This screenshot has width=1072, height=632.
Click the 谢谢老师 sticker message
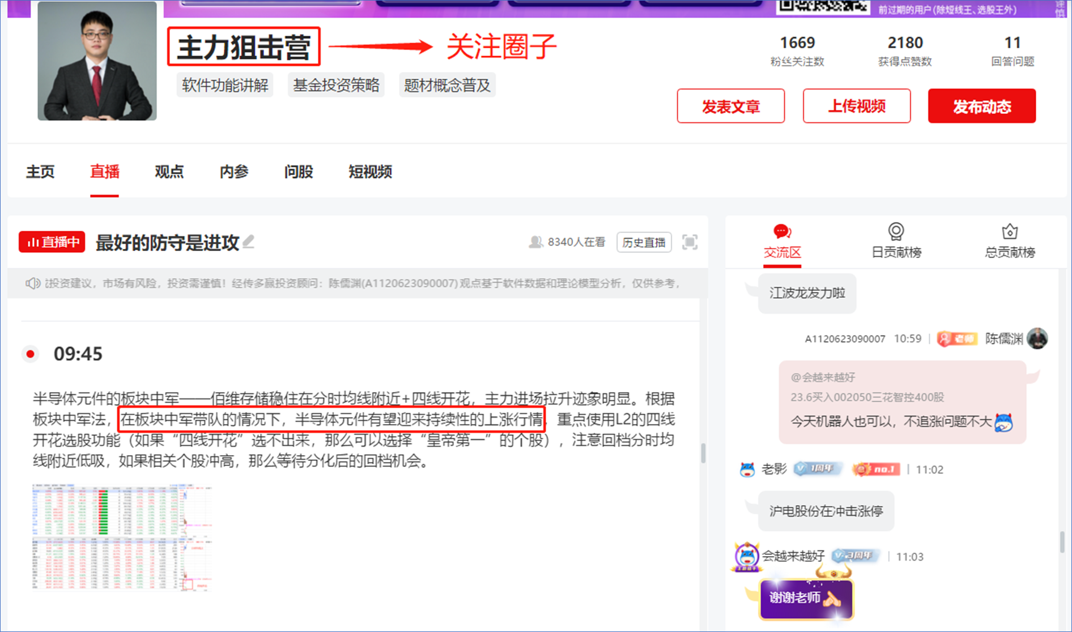pyautogui.click(x=806, y=599)
